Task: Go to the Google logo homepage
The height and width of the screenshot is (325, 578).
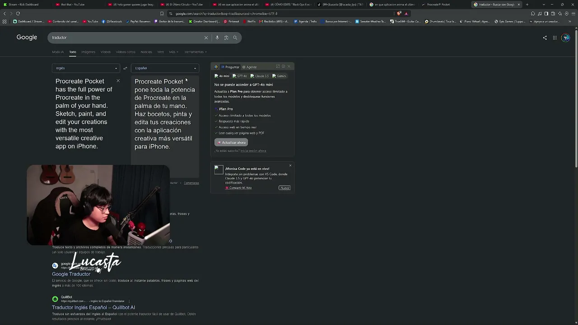Action: pos(27,37)
